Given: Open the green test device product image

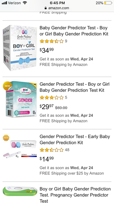Looking at the screenshot, I should point(20,191).
